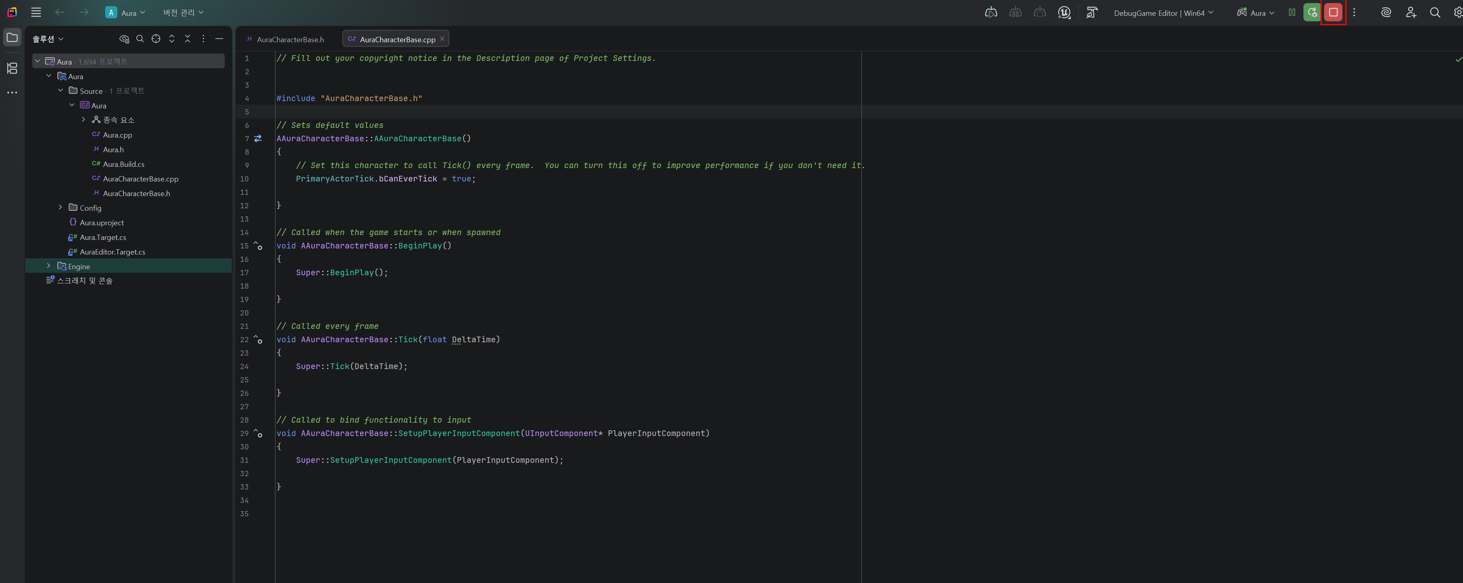Click the Unreal Engine status icon
The height and width of the screenshot is (583, 1463).
pos(1064,13)
